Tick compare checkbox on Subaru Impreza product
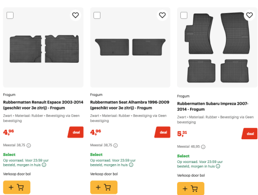 184,15
